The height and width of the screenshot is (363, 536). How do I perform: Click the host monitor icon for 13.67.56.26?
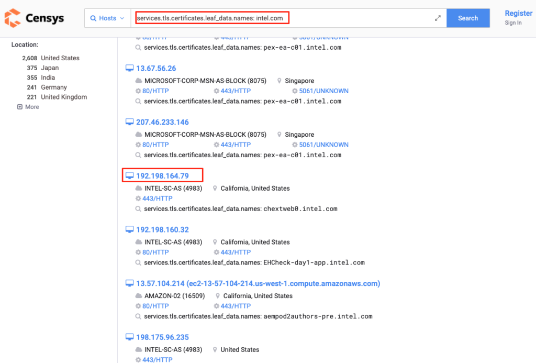point(130,69)
